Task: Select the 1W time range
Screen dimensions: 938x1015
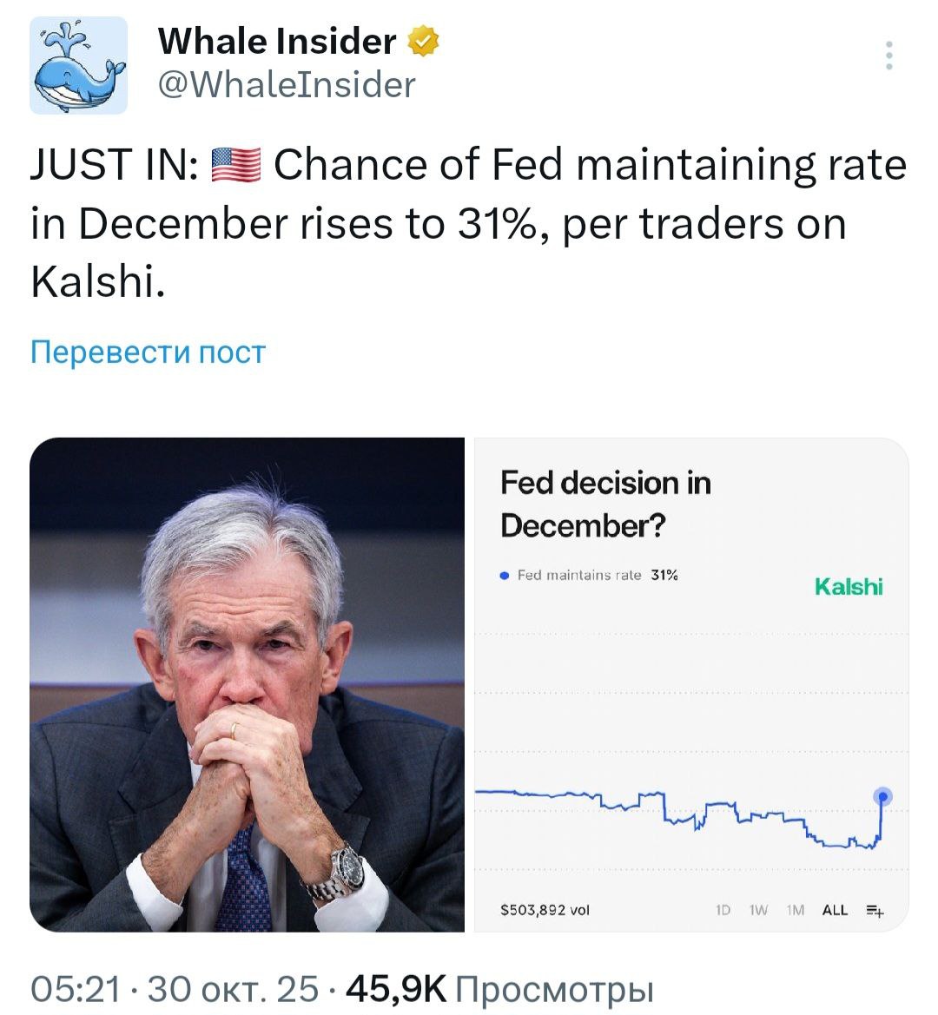Action: pos(758,910)
